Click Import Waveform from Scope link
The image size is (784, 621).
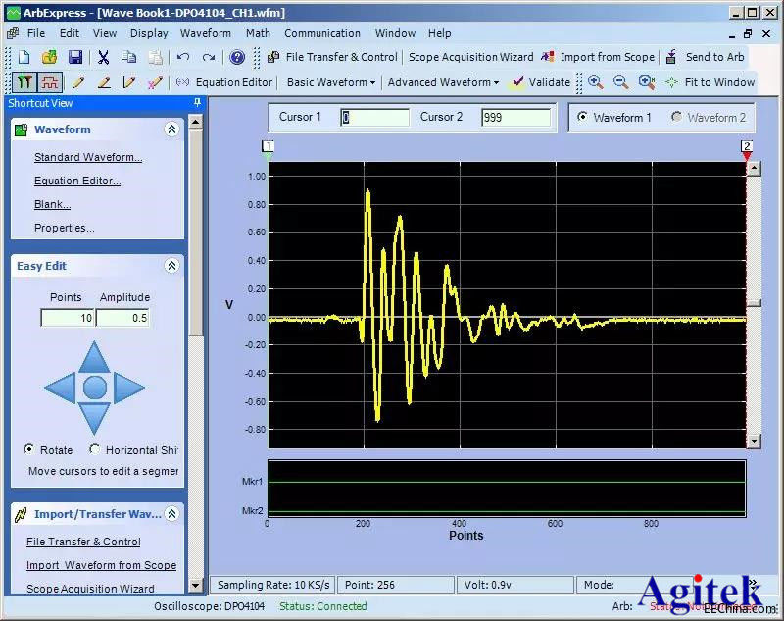click(102, 565)
